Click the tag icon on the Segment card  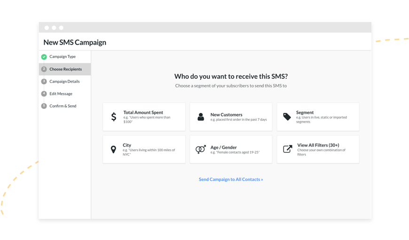(x=287, y=117)
